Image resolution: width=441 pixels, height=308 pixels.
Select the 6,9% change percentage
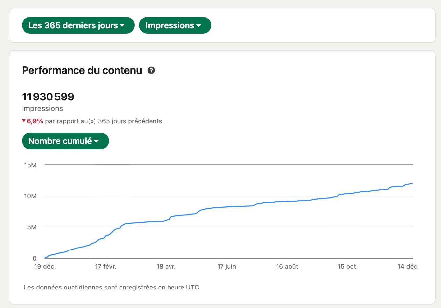pos(35,121)
